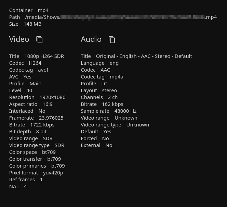Click the Video section heading
This screenshot has width=227, height=207.
coord(19,39)
